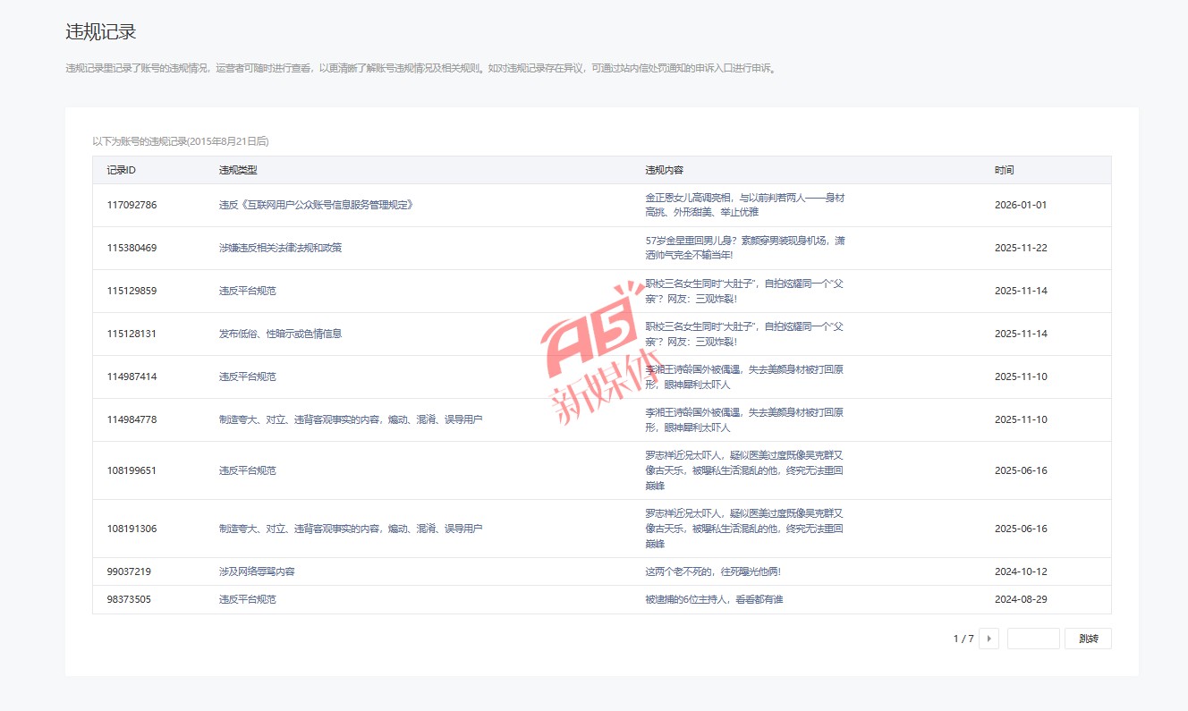Click the 发布低俗、性暗示或色情信息 violation type
Screen dimensions: 1188x711
(x=280, y=334)
